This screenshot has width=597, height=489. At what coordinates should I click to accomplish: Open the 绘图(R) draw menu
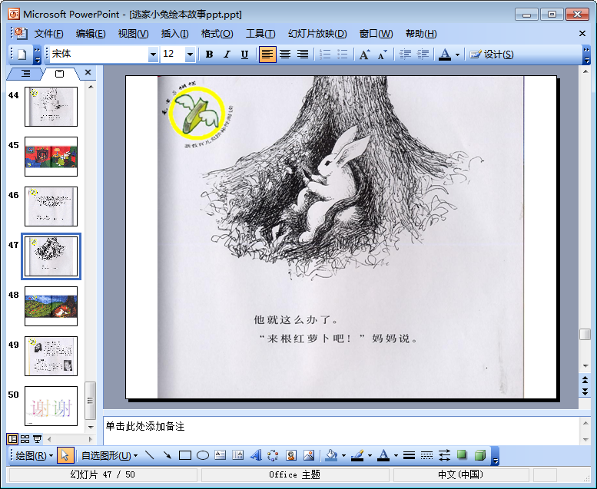(35, 455)
